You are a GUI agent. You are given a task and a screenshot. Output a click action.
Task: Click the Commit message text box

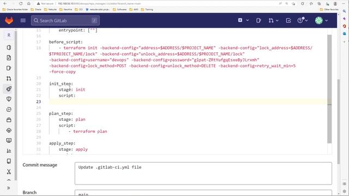[x=203, y=173]
